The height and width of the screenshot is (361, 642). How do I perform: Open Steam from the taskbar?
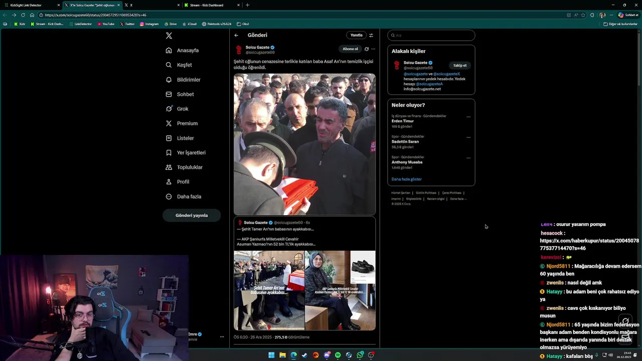point(304,355)
